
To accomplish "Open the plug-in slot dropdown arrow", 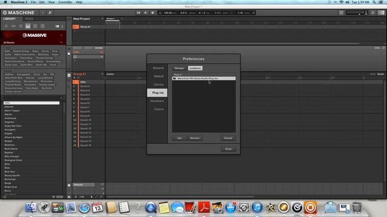I will pyautogui.click(x=102, y=57).
